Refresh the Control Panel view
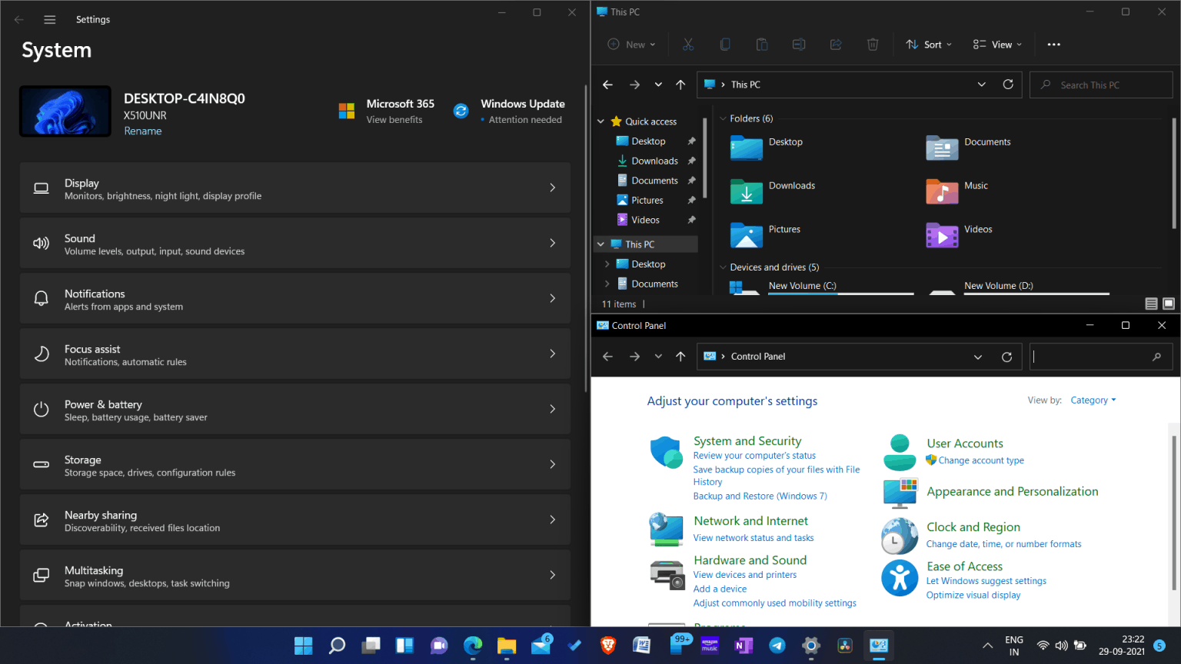Image resolution: width=1181 pixels, height=664 pixels. (x=1007, y=356)
